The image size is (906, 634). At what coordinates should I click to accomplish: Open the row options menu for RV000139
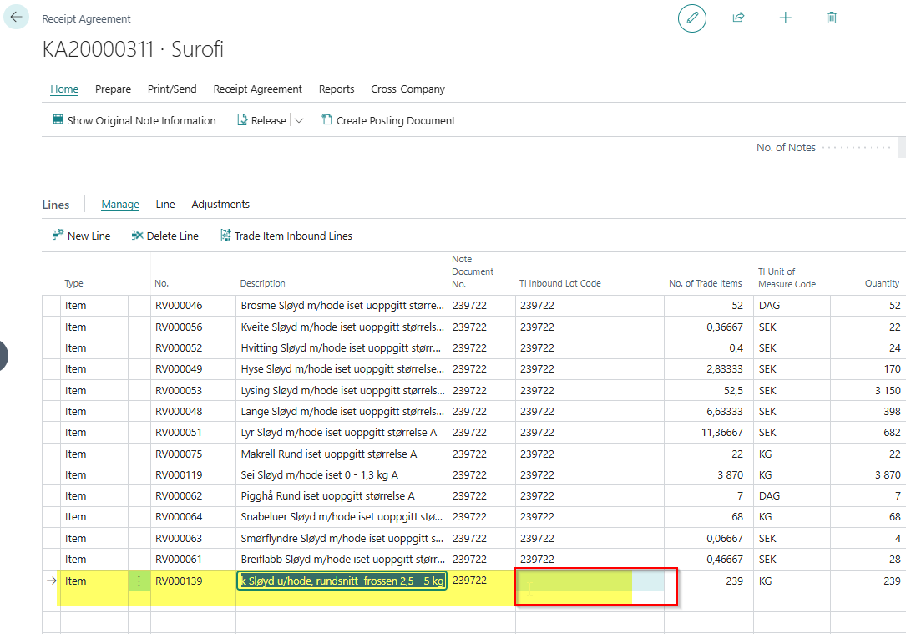pos(139,581)
